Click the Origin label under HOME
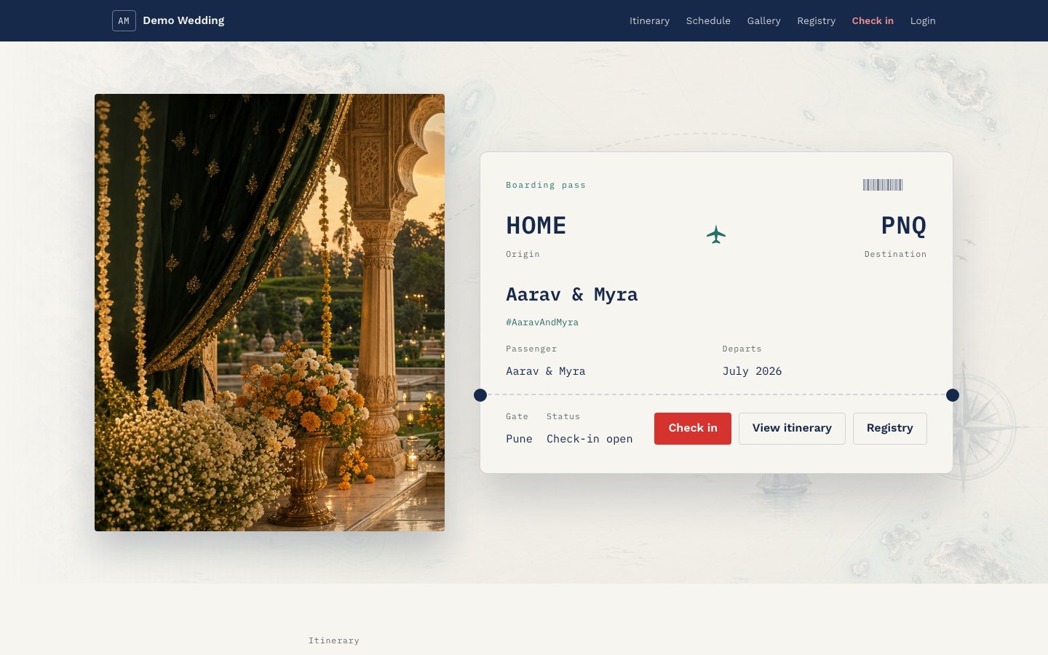 (x=523, y=254)
